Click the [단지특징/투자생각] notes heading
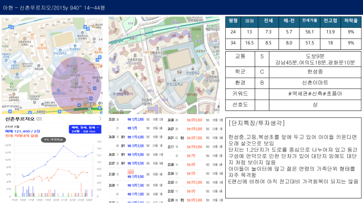 [256, 123]
